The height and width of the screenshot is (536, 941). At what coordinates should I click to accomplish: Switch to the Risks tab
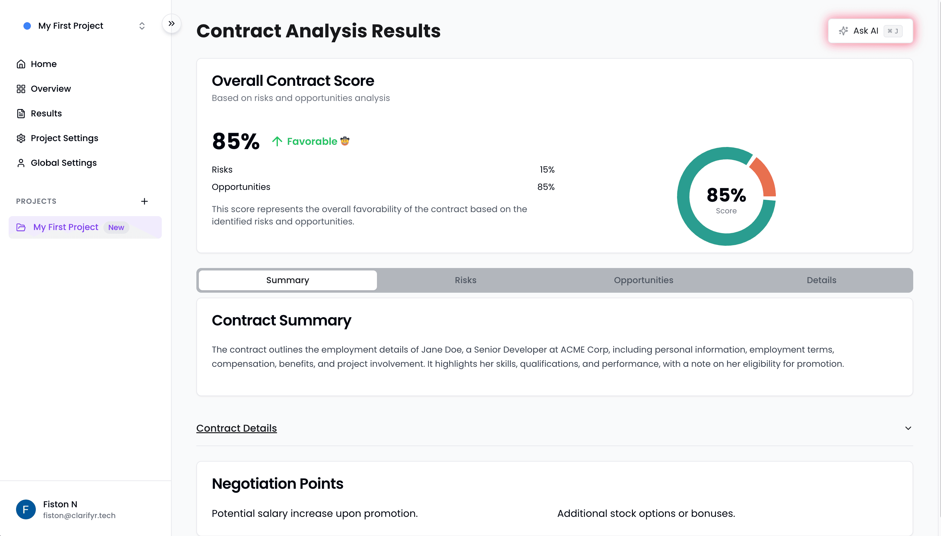click(x=465, y=280)
